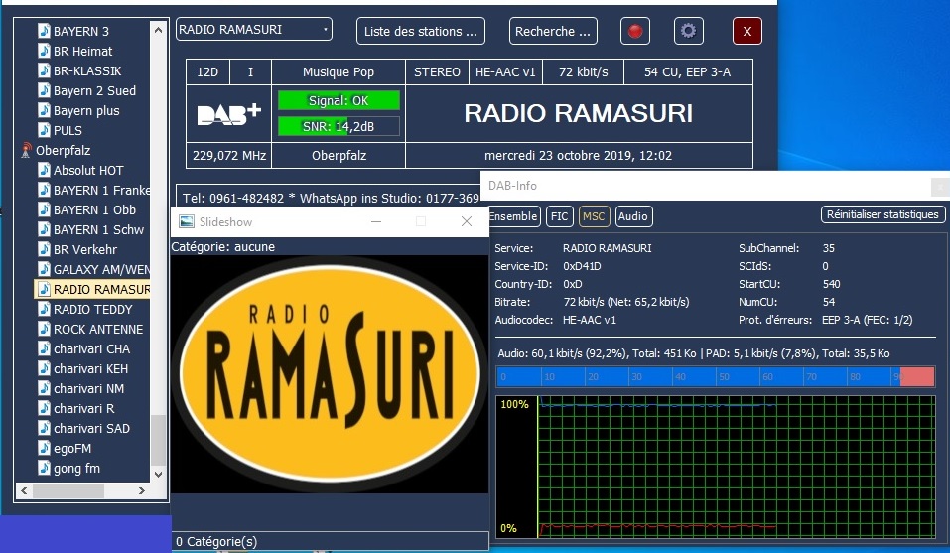Select station name BR Verkehr

(x=85, y=249)
